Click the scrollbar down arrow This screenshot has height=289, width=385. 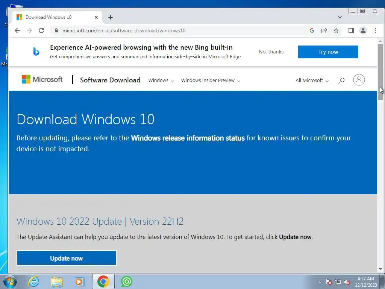pyautogui.click(x=380, y=269)
